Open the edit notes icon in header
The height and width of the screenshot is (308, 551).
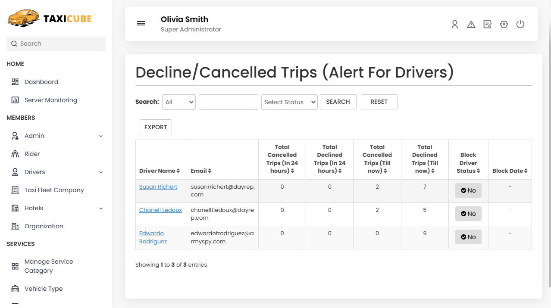487,25
